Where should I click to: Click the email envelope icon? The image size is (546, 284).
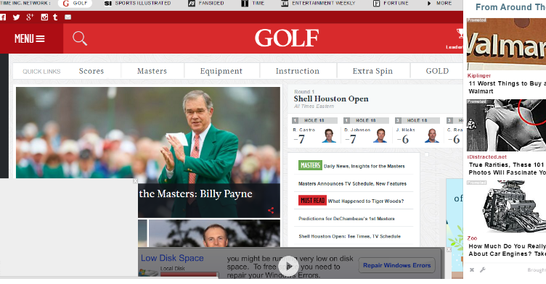point(68,17)
